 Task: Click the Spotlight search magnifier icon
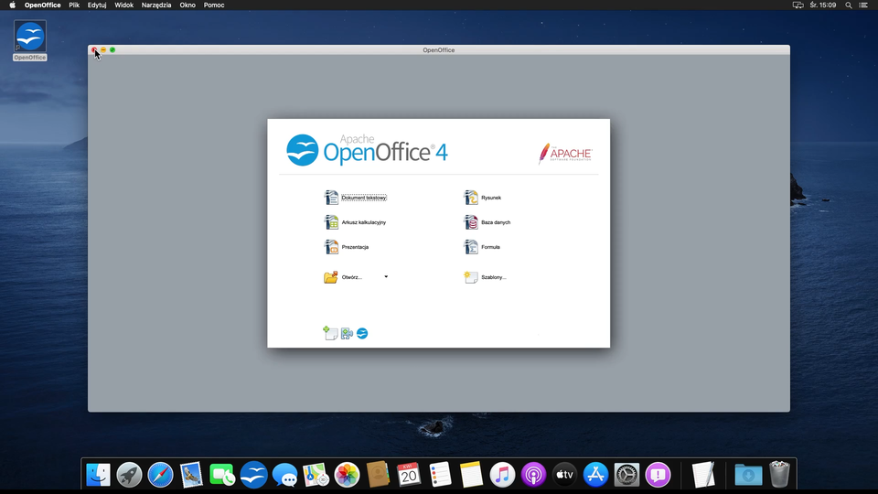(x=848, y=5)
